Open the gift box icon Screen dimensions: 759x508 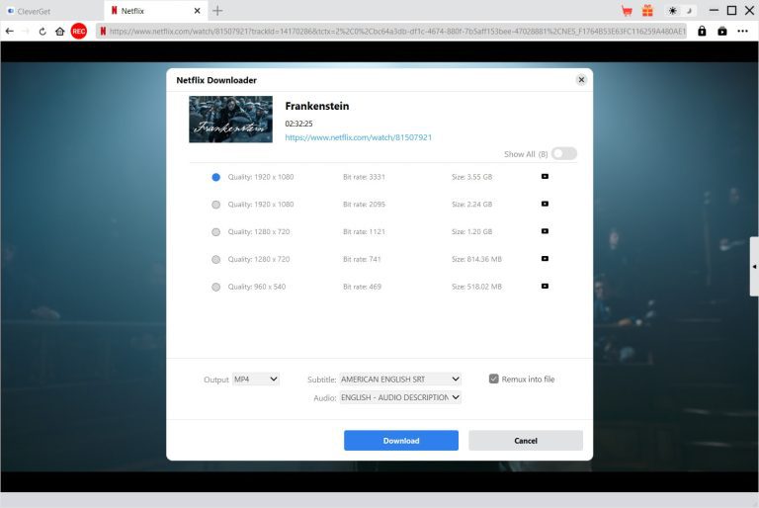tap(647, 11)
